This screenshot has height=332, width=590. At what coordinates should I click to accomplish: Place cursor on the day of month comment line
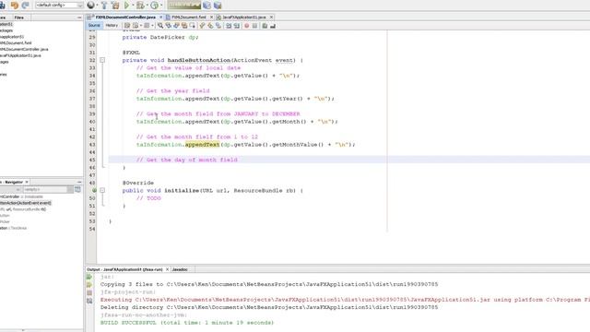point(187,160)
